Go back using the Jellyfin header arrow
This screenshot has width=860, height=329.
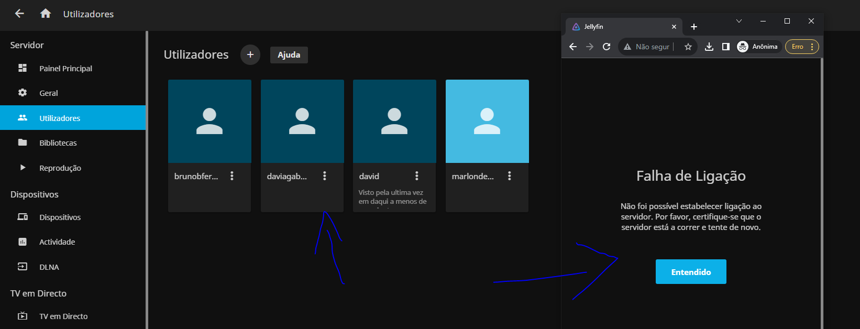coord(19,14)
